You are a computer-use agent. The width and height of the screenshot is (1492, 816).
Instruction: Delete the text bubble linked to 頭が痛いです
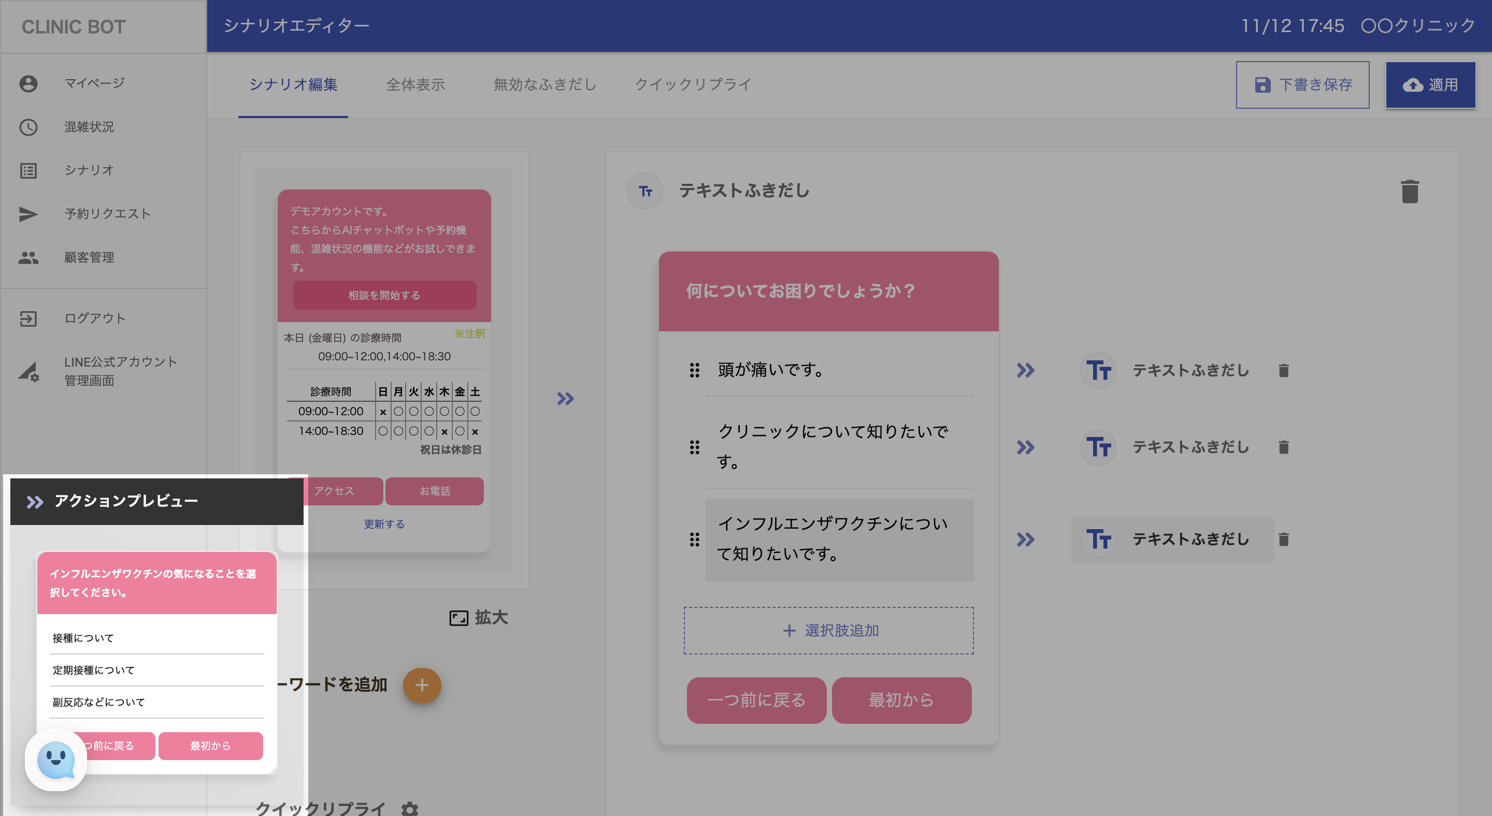click(1283, 370)
